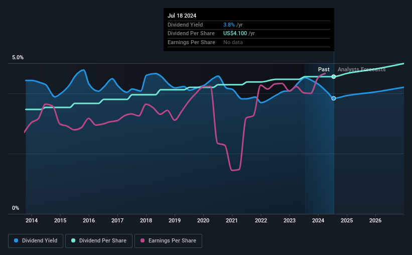Click the Analysts Forecasts label
This screenshot has width=412, height=255.
pos(361,69)
